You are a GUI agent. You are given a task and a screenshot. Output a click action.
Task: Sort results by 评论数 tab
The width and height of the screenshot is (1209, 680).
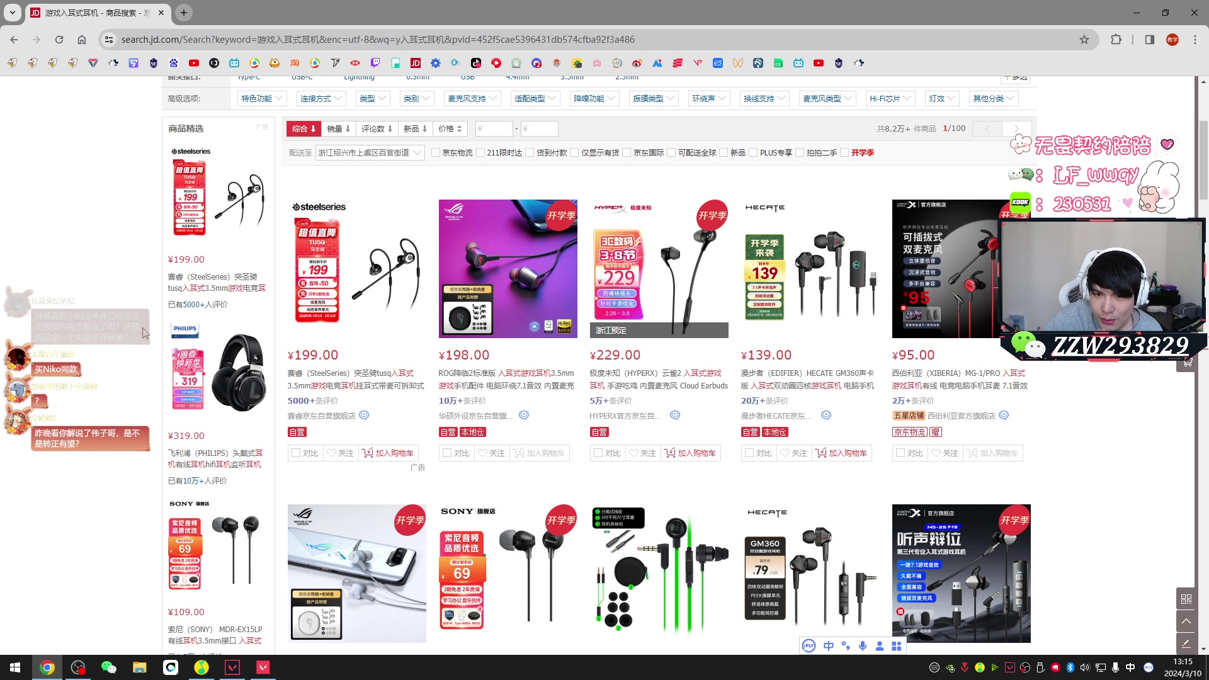coord(377,129)
